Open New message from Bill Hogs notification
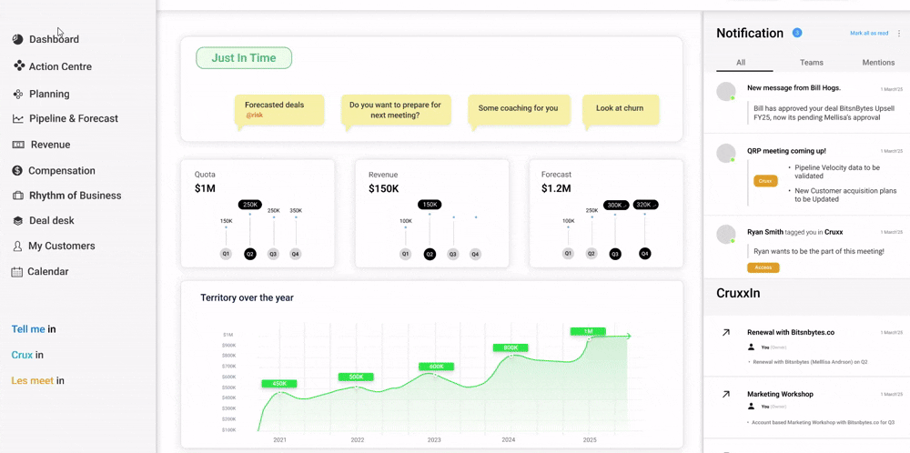 (806, 104)
